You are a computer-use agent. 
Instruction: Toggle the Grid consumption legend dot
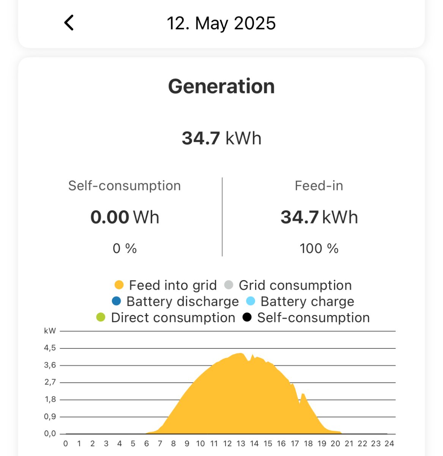click(229, 285)
